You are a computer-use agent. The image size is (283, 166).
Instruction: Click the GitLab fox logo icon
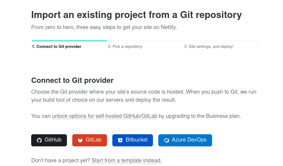[80, 140]
